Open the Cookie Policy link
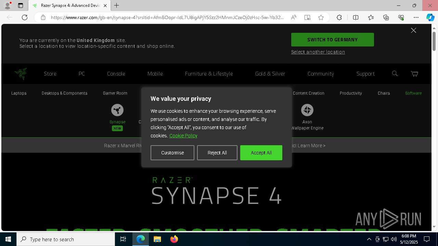 point(183,136)
